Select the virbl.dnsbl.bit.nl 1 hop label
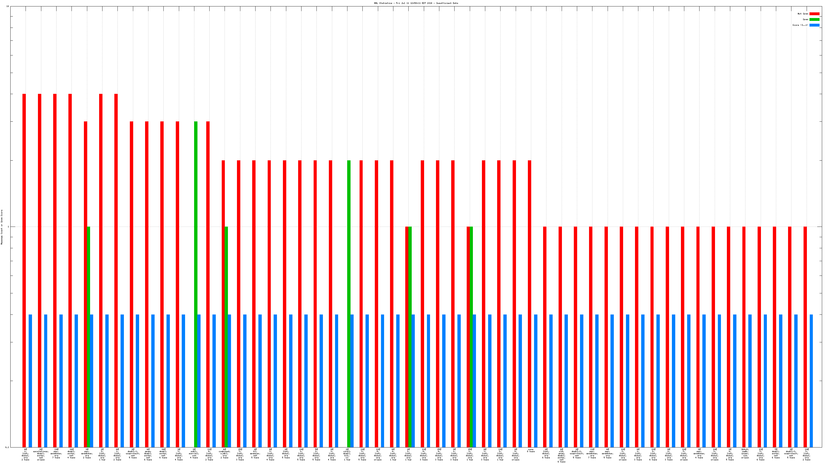The width and height of the screenshot is (826, 464). point(347,455)
